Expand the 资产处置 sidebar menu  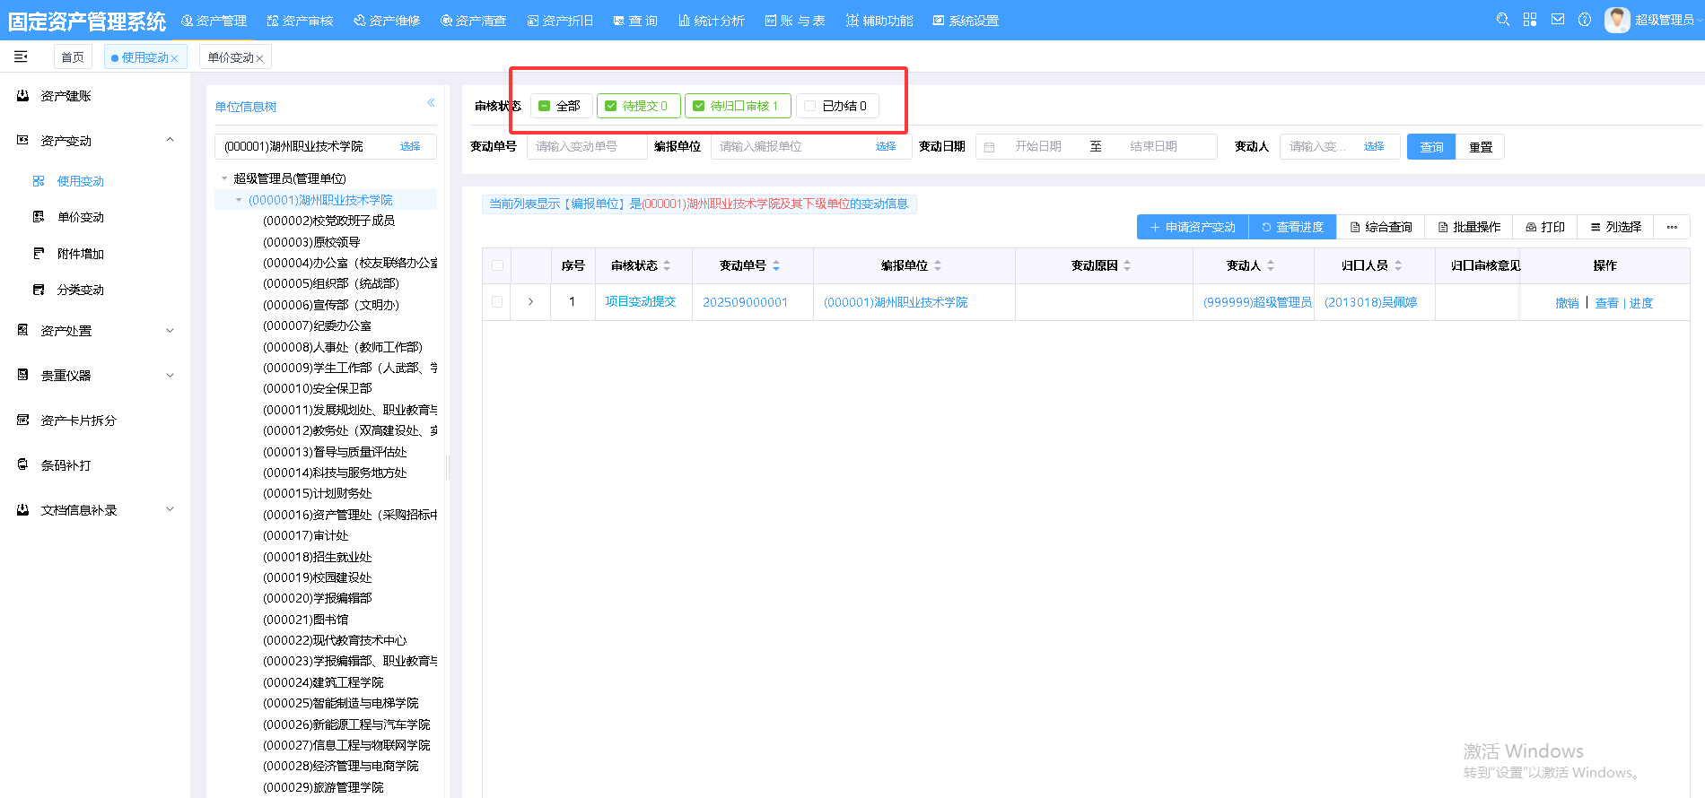(170, 331)
